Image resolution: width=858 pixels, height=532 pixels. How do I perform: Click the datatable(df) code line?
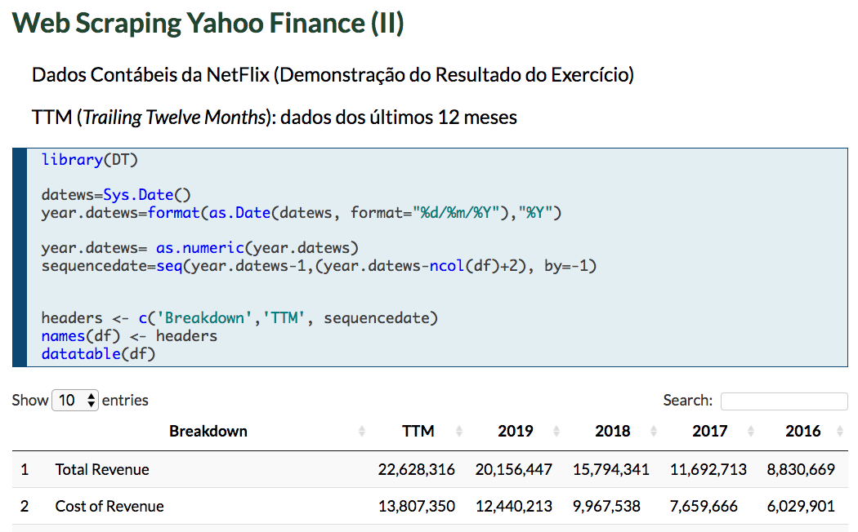pos(99,354)
